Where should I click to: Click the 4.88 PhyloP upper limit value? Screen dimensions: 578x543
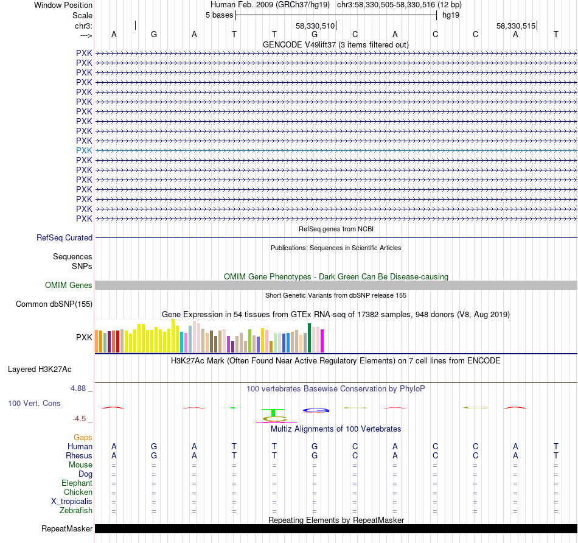[x=78, y=388]
